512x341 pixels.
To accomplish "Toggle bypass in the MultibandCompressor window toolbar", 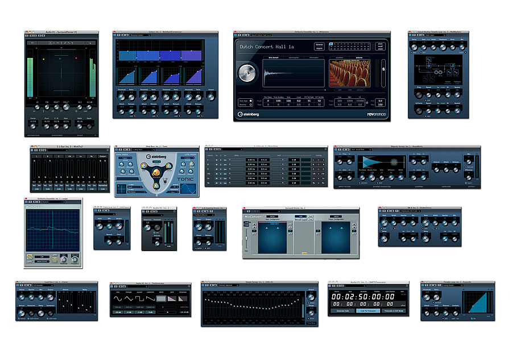I will (115, 35).
